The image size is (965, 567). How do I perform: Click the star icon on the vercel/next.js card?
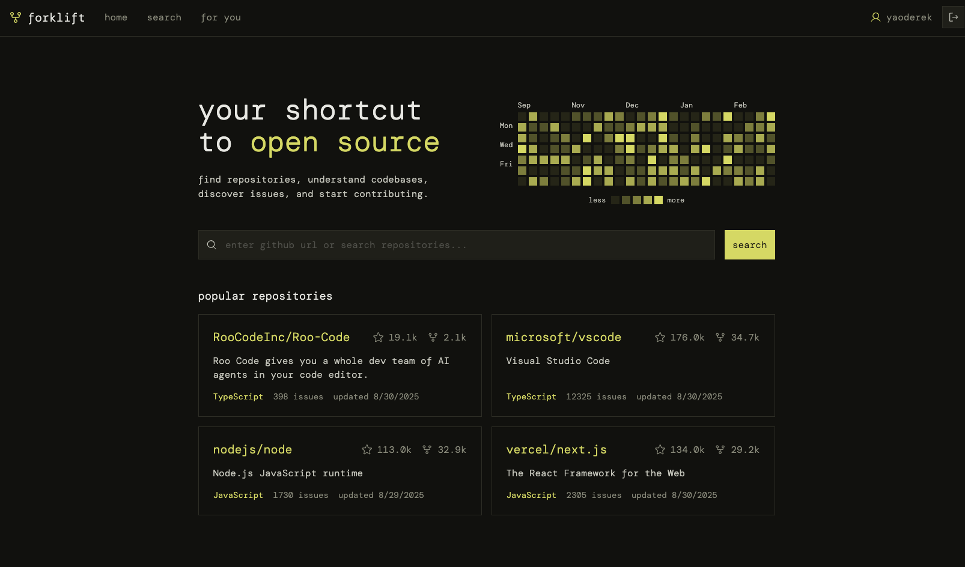click(660, 450)
